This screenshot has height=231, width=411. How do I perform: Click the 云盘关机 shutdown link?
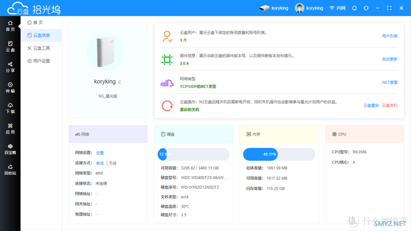point(390,105)
